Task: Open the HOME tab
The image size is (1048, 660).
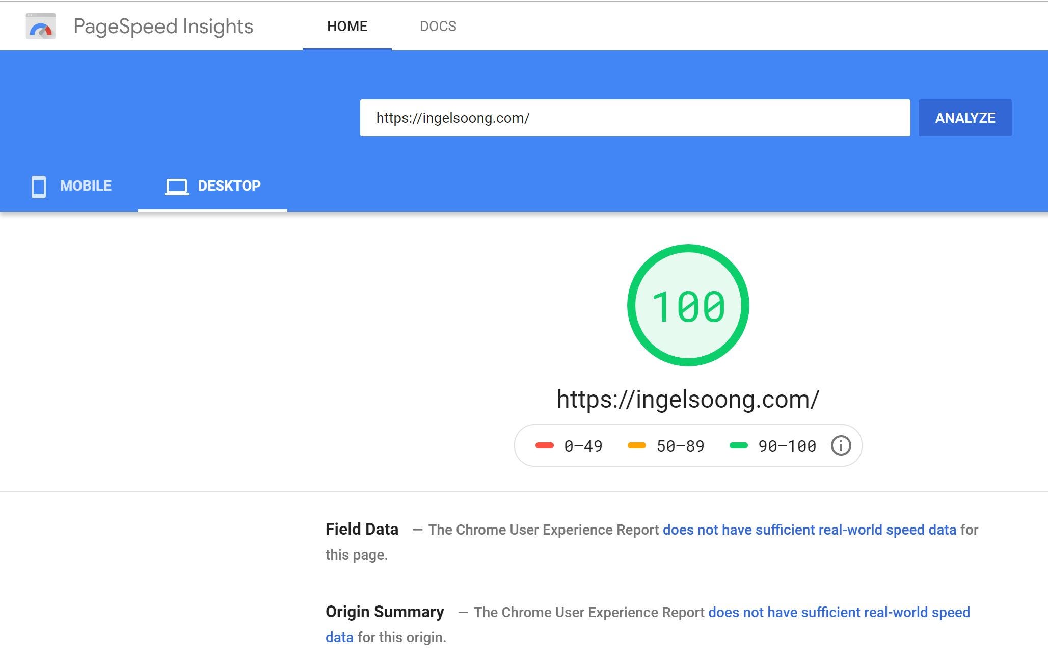Action: pyautogui.click(x=347, y=26)
